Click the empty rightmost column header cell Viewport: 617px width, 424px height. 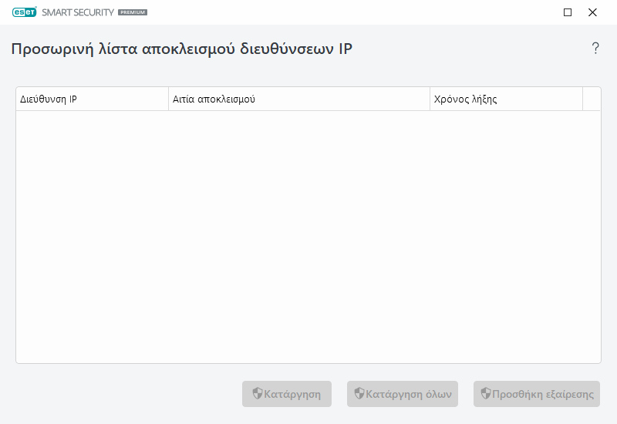(x=592, y=99)
